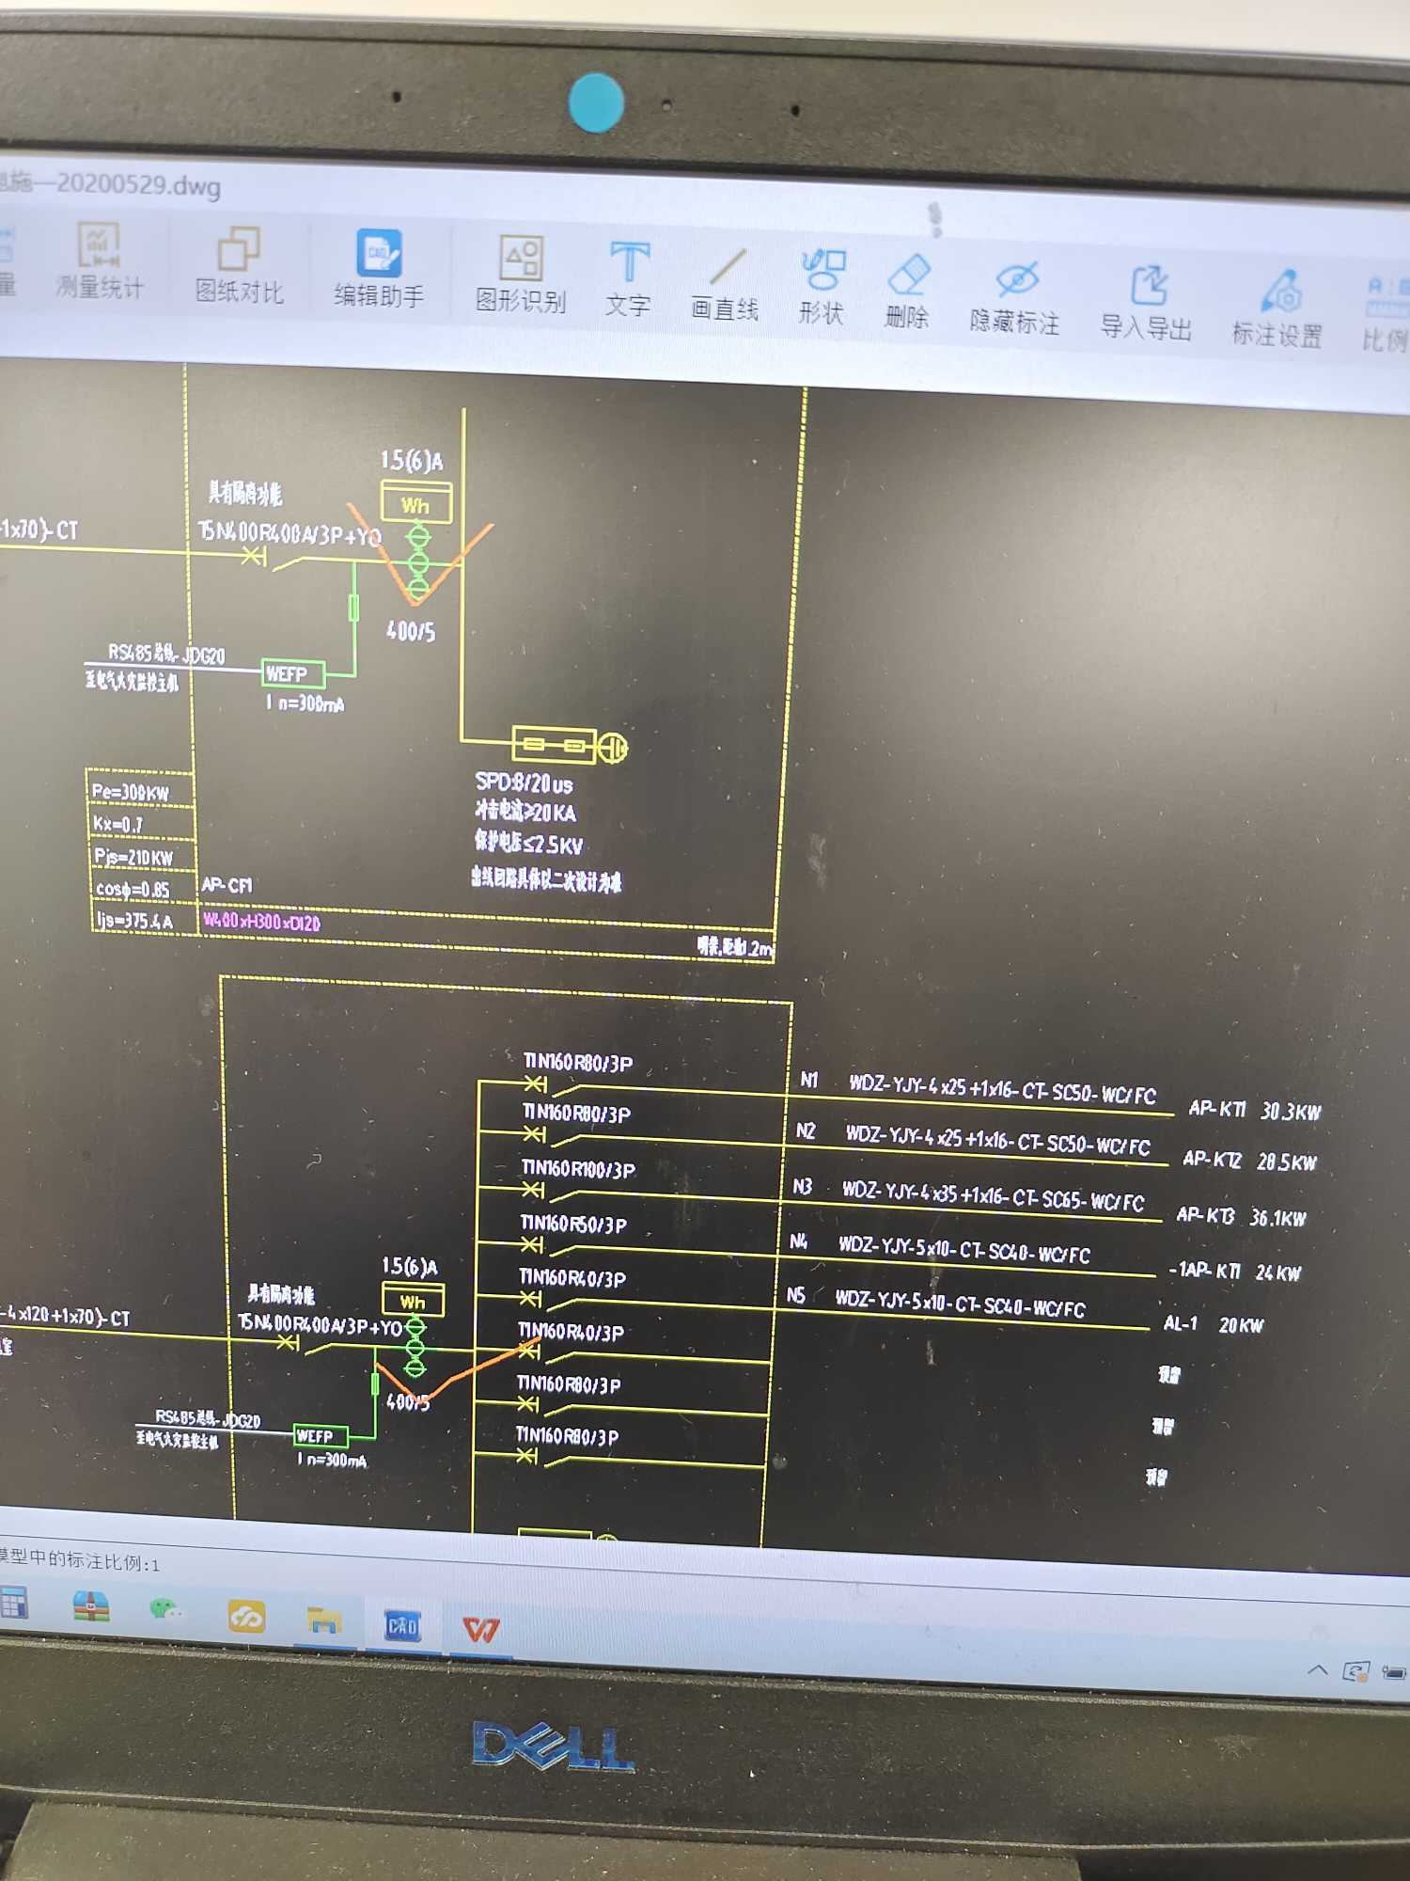Choose the 删除 eraser tool
Viewport: 1410px width, 1881px height.
pos(907,291)
